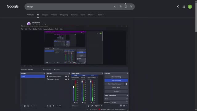Open scene filters in OBS Scenes panel

pyautogui.click(x=28, y=106)
